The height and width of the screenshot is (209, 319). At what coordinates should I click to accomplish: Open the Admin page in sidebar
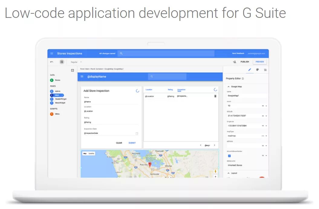click(55, 91)
